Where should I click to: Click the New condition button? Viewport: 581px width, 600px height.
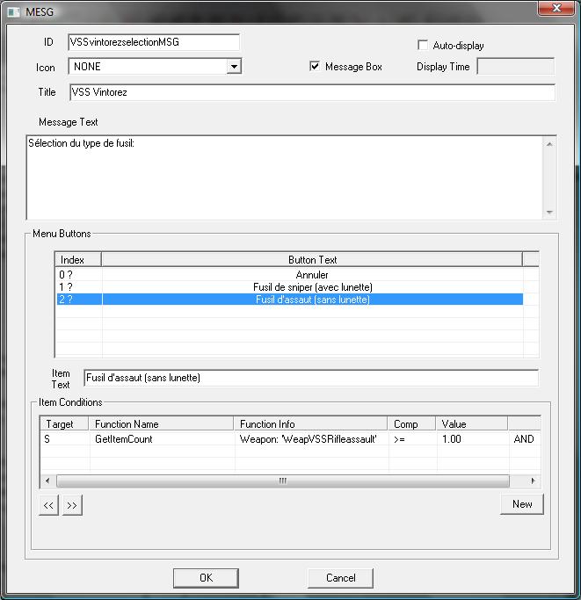[x=522, y=504]
